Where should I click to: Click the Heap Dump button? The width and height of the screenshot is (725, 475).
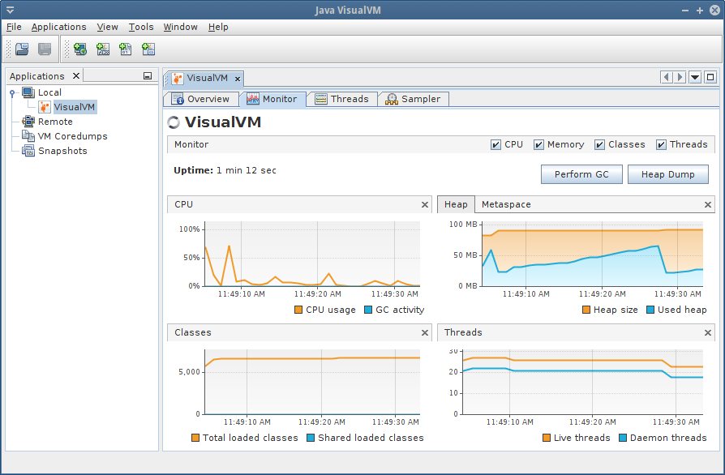coord(668,174)
